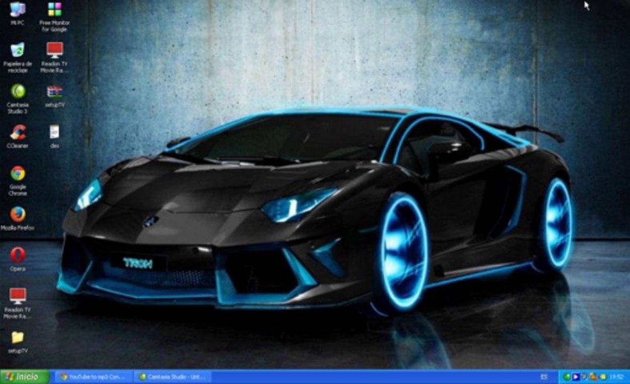Launch Camtasia Studio 3 from desktop

(17, 98)
